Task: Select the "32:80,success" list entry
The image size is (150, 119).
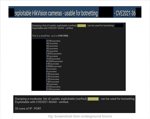Action: [53, 41]
